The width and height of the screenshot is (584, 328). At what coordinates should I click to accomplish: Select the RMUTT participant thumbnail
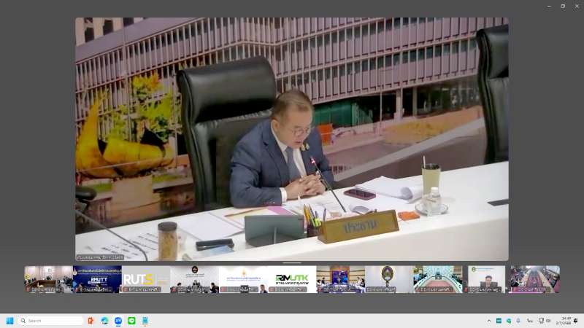tap(97, 279)
